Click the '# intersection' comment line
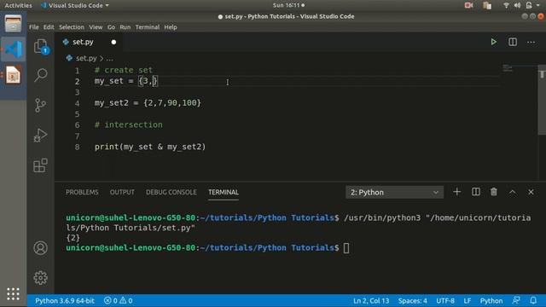This screenshot has height=307, width=546. (129, 125)
